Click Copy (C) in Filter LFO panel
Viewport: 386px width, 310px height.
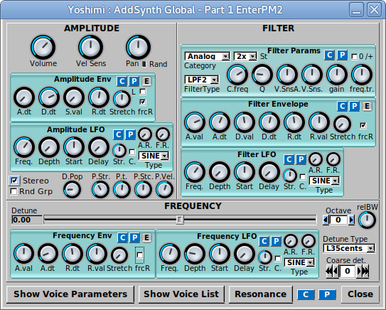(x=289, y=159)
